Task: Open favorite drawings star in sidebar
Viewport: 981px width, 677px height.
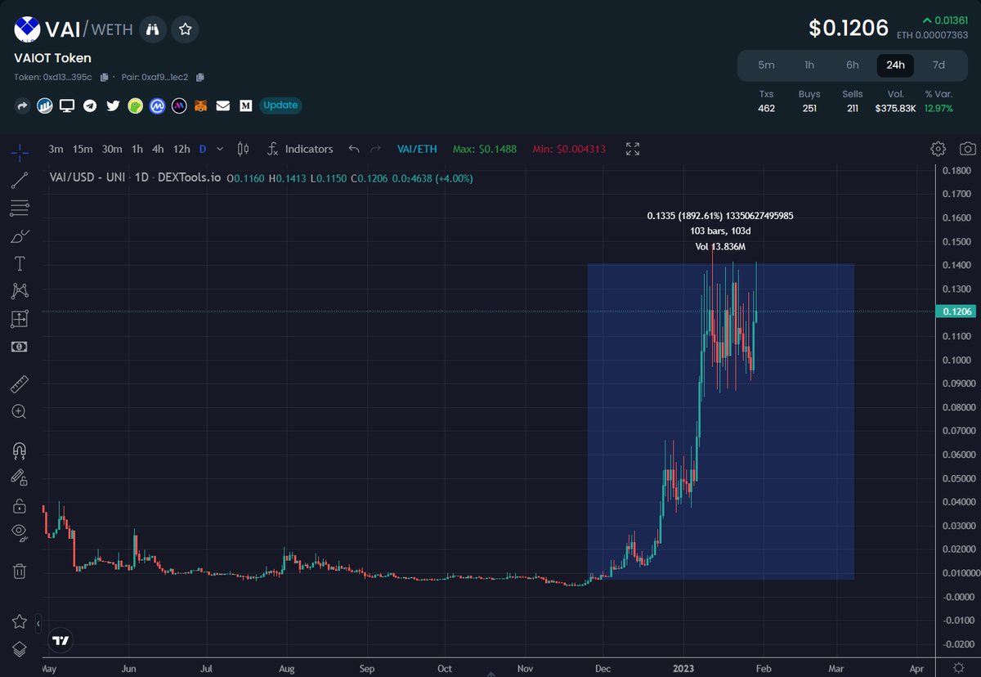Action: (x=20, y=622)
